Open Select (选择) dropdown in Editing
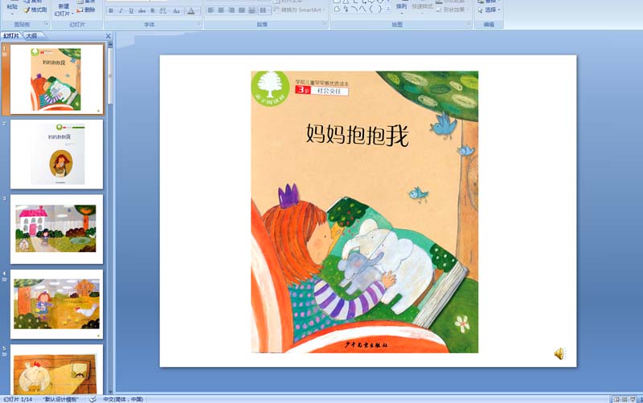Image resolution: width=643 pixels, height=403 pixels. 489,10
